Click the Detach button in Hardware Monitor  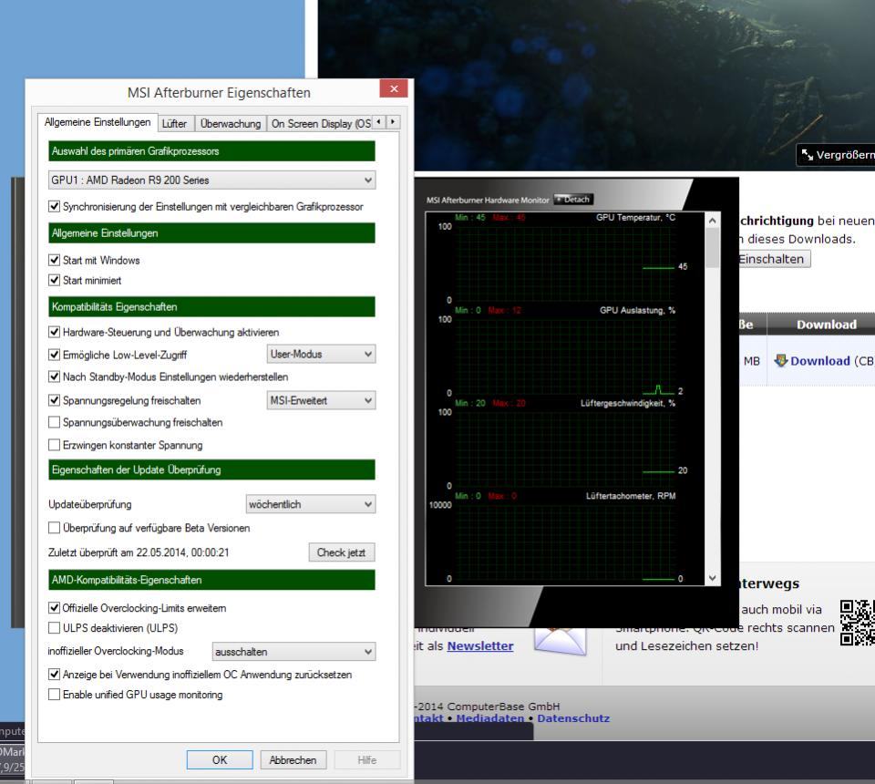tap(573, 200)
